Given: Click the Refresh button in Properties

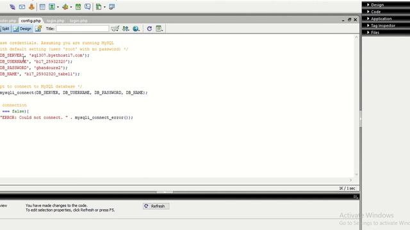Looking at the screenshot, I should tap(156, 206).
